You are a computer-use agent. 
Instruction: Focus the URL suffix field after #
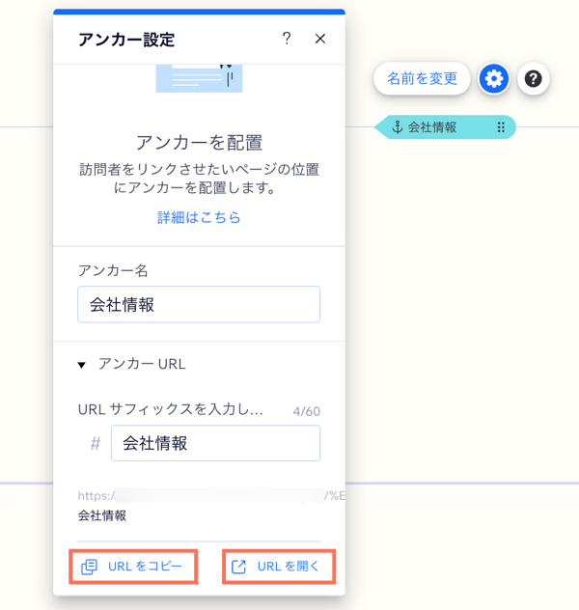coord(215,443)
